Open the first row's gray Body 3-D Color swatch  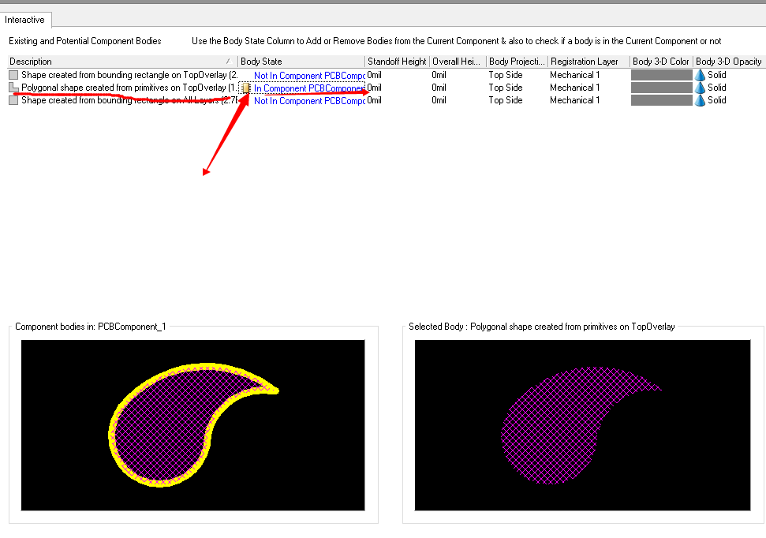point(661,75)
